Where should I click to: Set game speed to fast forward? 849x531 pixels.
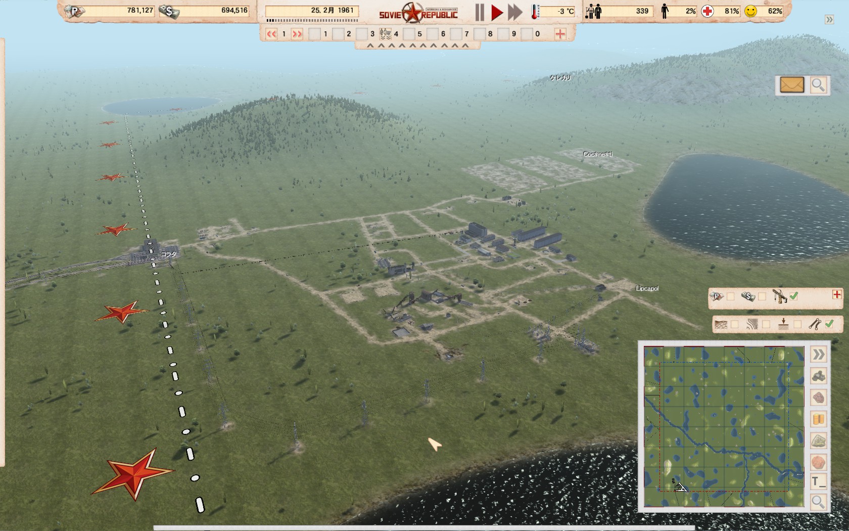point(515,12)
